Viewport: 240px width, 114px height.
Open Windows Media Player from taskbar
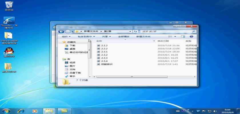point(35,111)
